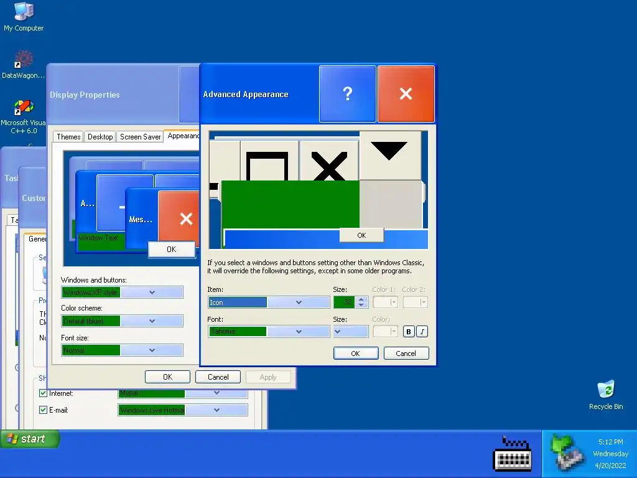The image size is (637, 478).
Task: Click Cancel in Advanced Appearance dialog
Action: point(406,354)
